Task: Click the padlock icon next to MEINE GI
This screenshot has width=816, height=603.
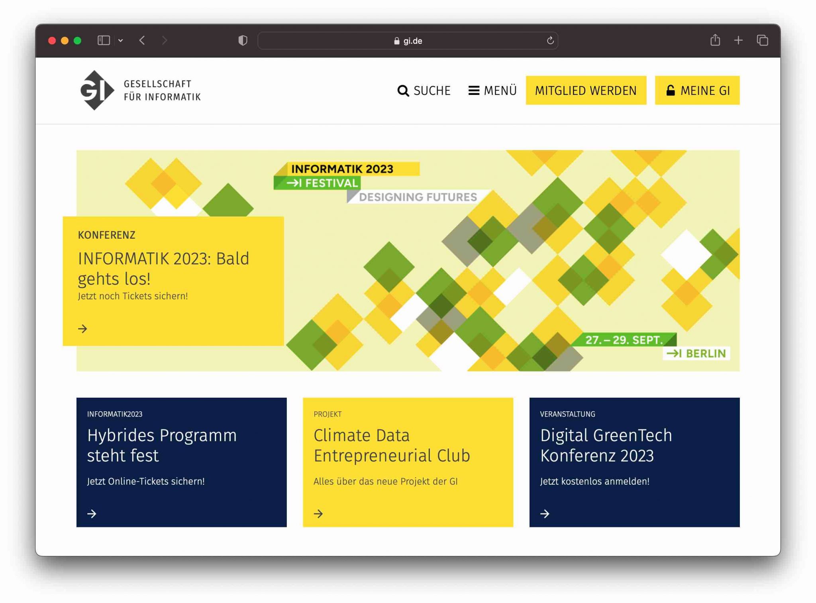Action: point(671,90)
